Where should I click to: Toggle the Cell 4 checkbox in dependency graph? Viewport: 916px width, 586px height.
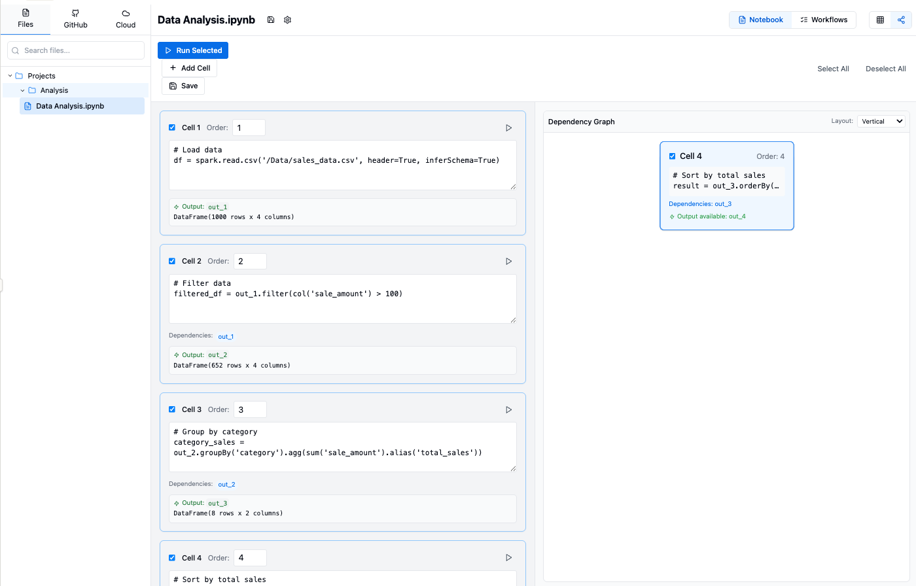pos(672,156)
